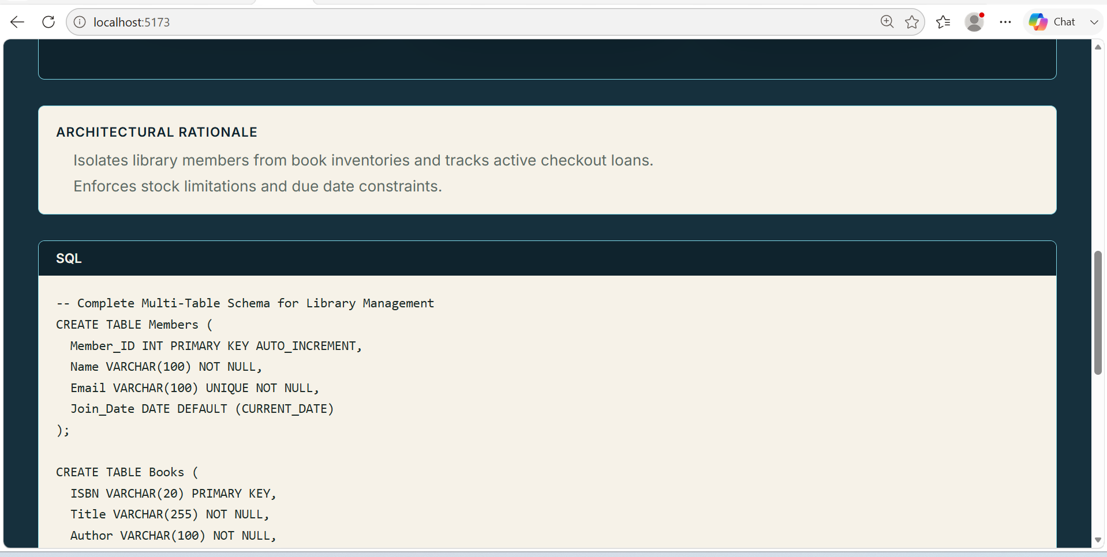Screen dimensions: 1107x557
Task: Open Copilot Chat button
Action: click(x=1052, y=22)
